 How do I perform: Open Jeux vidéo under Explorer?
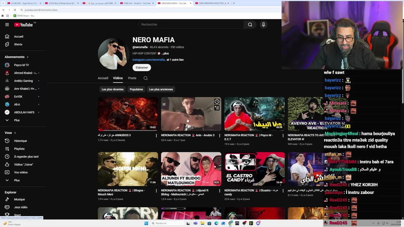(x=21, y=207)
